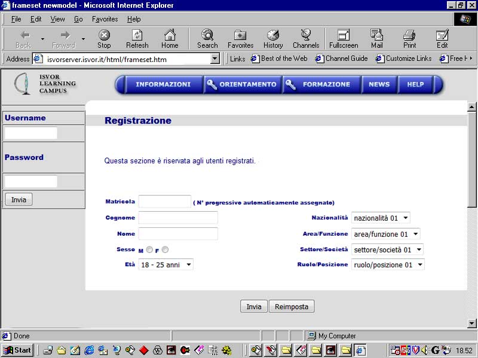Click the Back toolbar arrow
This screenshot has width=478, height=358.
[x=24, y=39]
